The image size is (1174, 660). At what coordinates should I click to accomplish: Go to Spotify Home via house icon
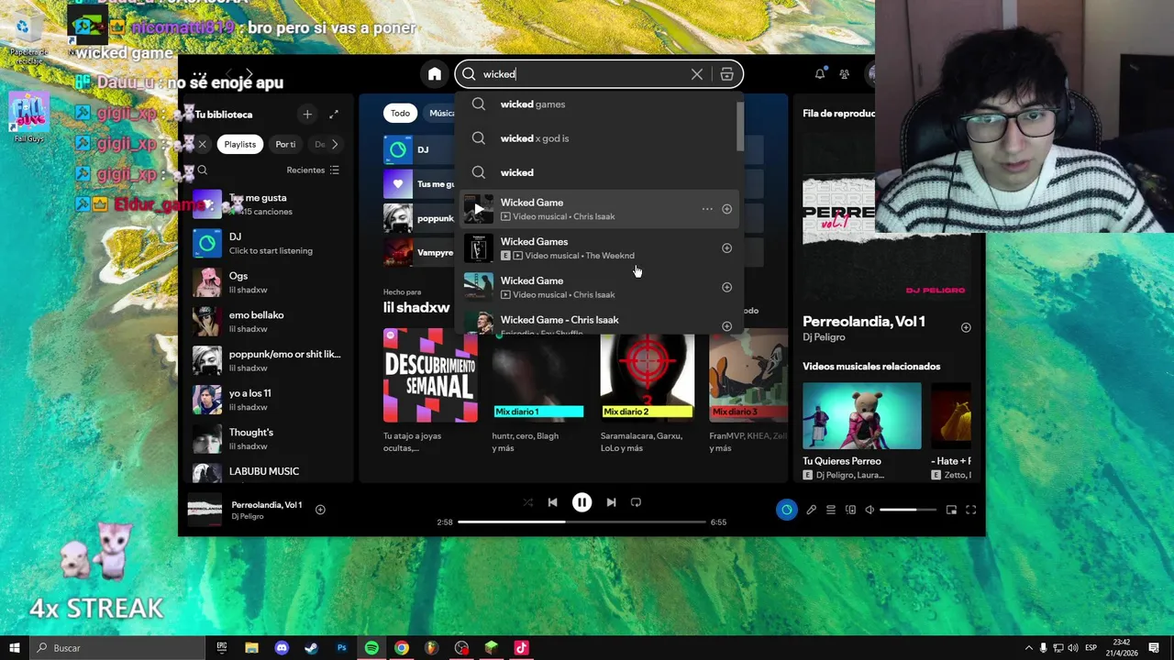pos(435,74)
